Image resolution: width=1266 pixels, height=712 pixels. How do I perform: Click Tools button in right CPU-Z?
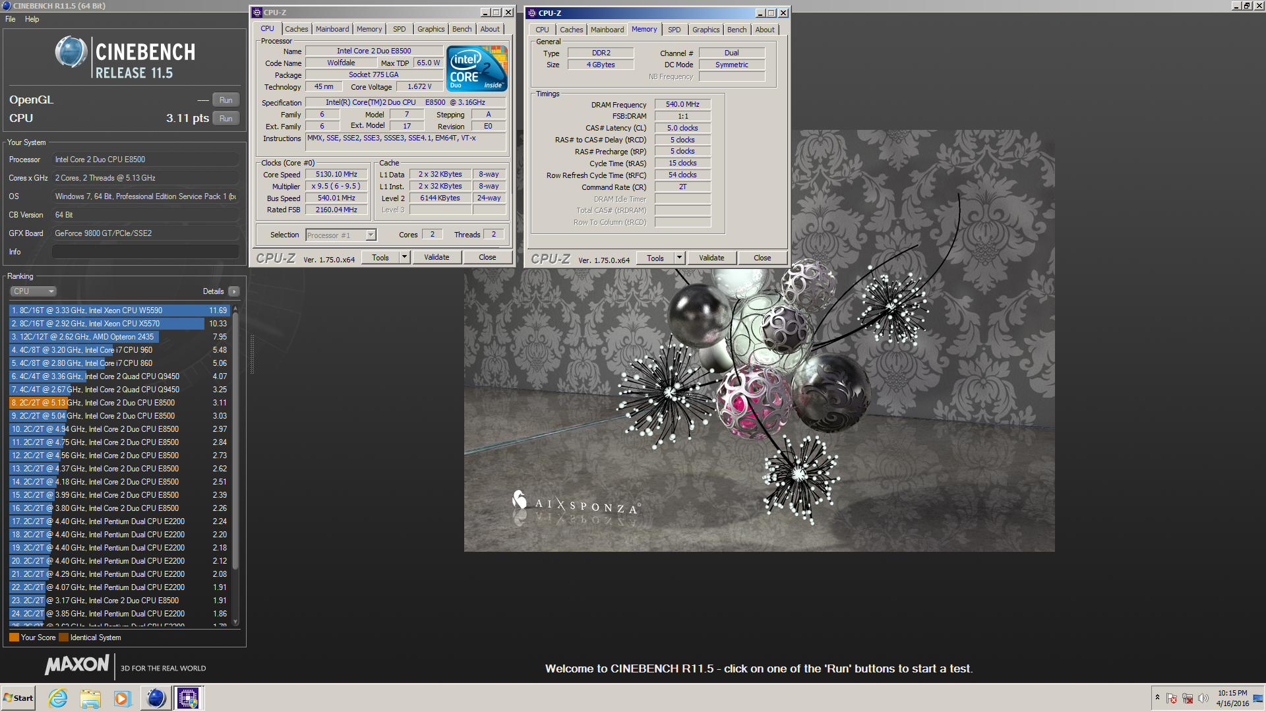[655, 258]
